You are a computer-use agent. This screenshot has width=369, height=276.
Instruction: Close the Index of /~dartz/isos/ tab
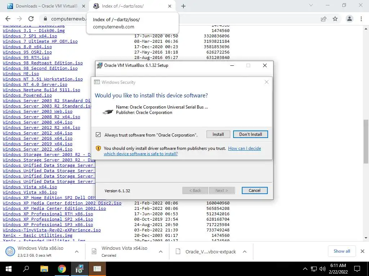(170, 6)
